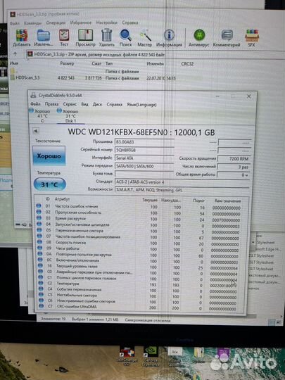Click WinRAR Test (Тест) toolbar icon
The image size is (285, 380).
point(64,38)
